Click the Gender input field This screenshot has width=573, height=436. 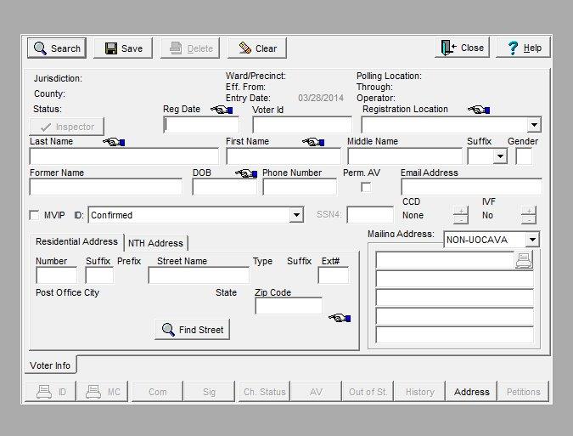pos(524,156)
